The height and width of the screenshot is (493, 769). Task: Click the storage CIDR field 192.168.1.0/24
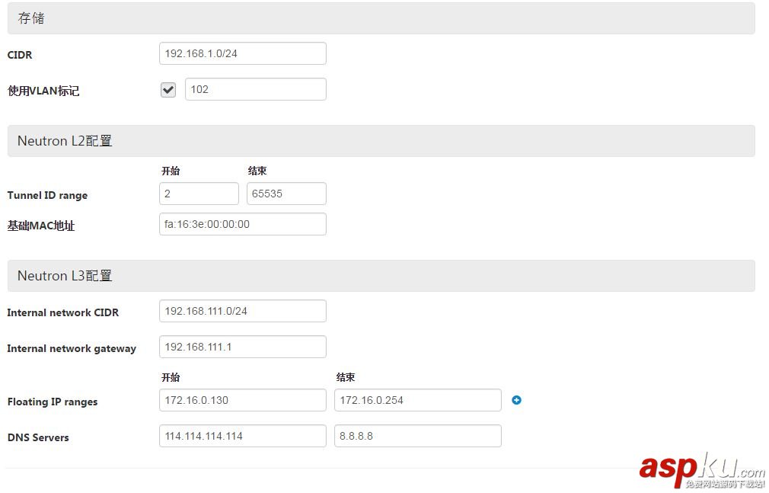click(x=242, y=54)
